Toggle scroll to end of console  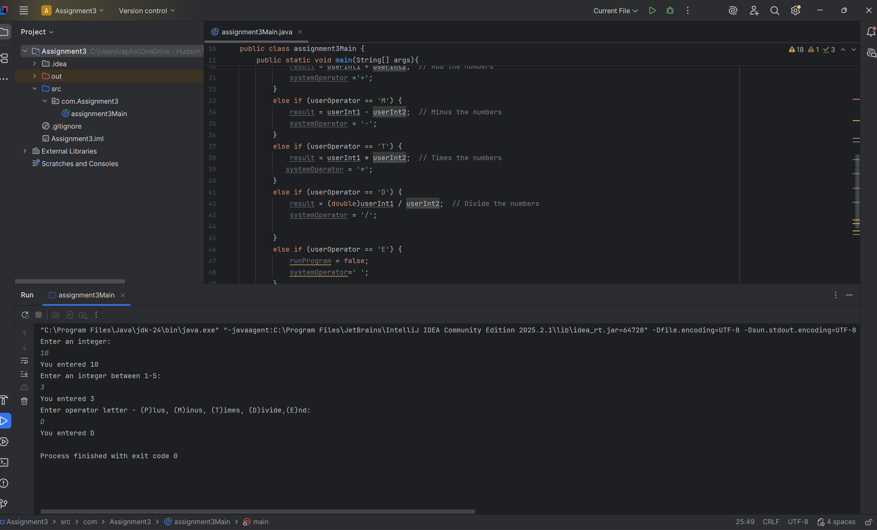[24, 374]
